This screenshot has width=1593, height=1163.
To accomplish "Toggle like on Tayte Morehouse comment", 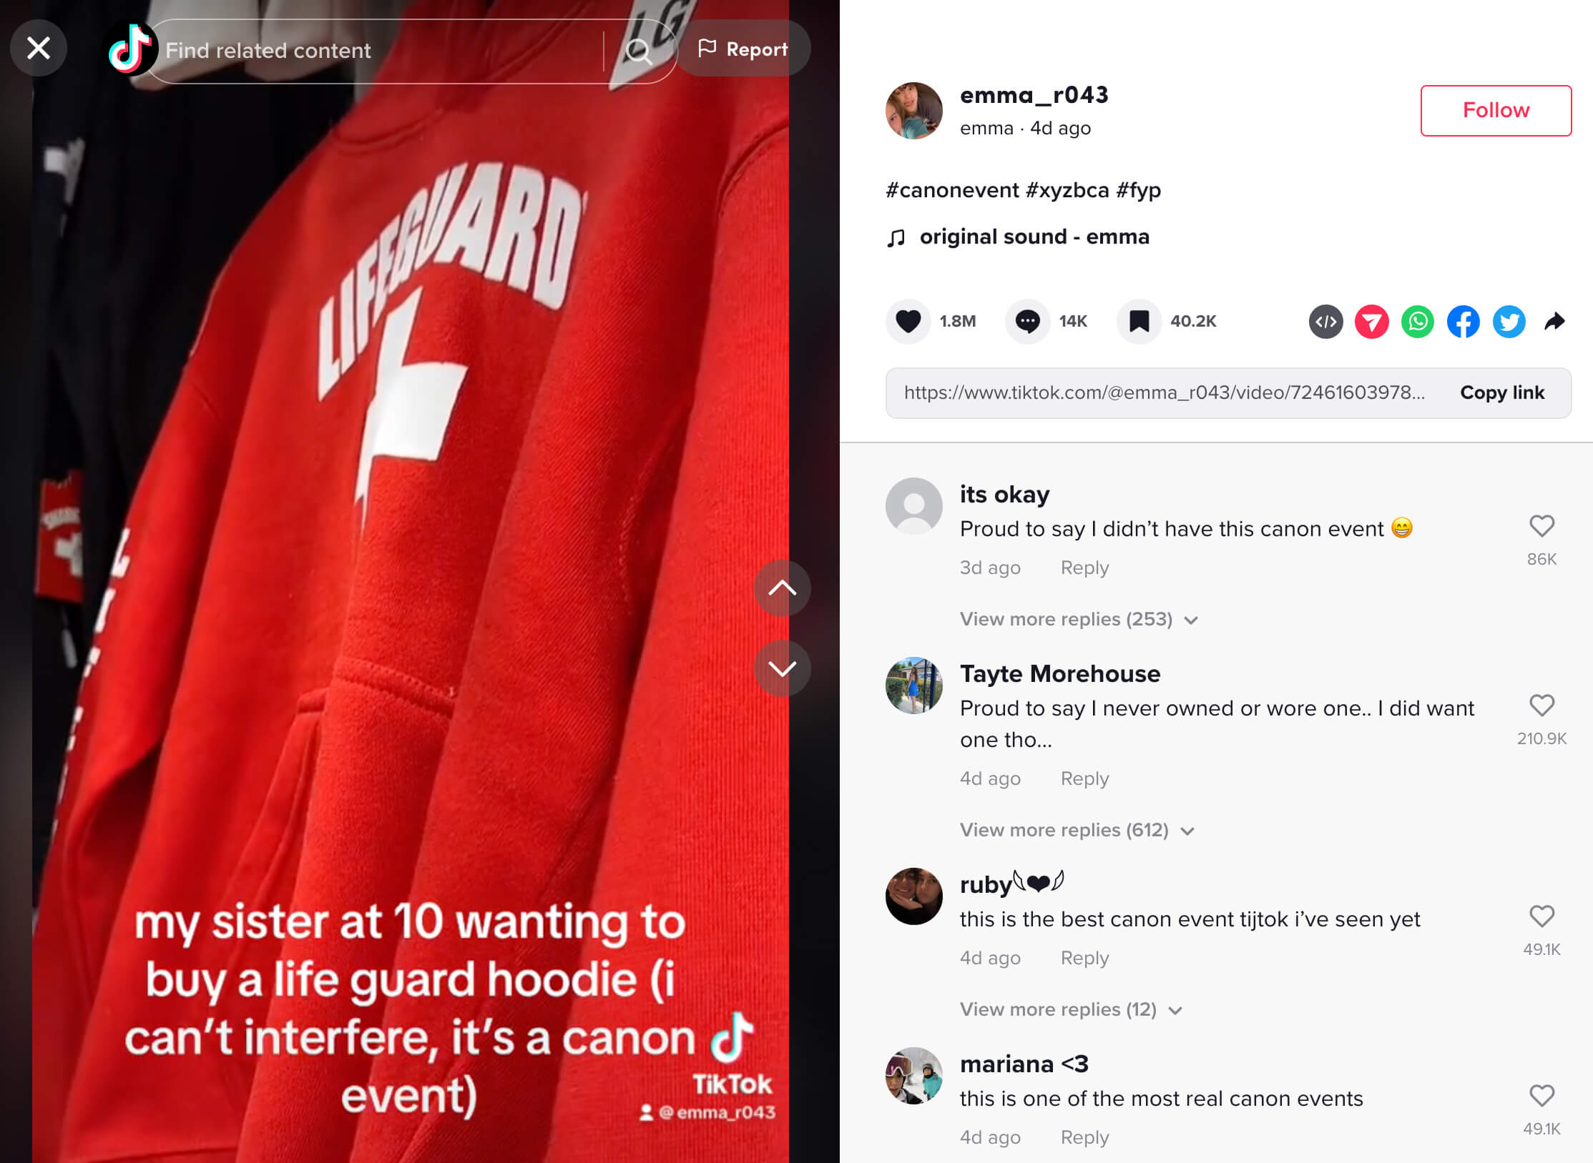I will pyautogui.click(x=1544, y=707).
